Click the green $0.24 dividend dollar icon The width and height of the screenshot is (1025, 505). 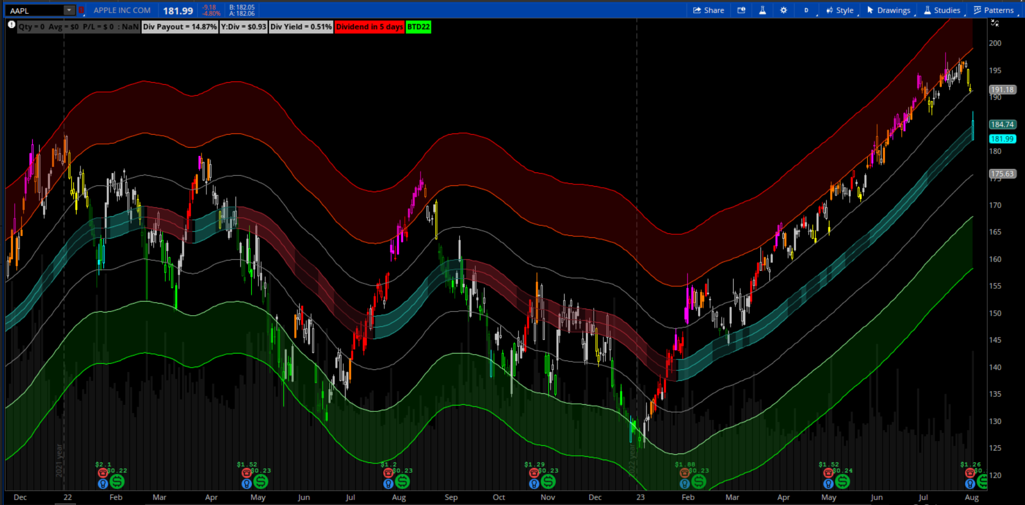[x=843, y=481]
